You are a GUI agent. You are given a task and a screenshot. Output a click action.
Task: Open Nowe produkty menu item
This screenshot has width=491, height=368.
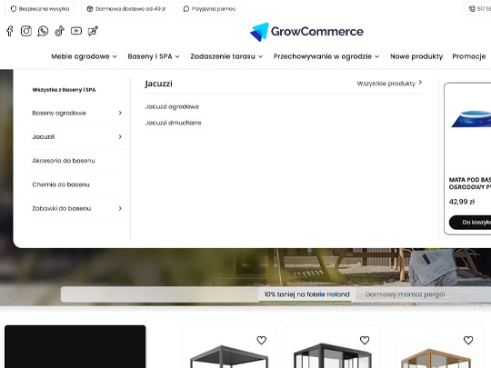tap(416, 56)
